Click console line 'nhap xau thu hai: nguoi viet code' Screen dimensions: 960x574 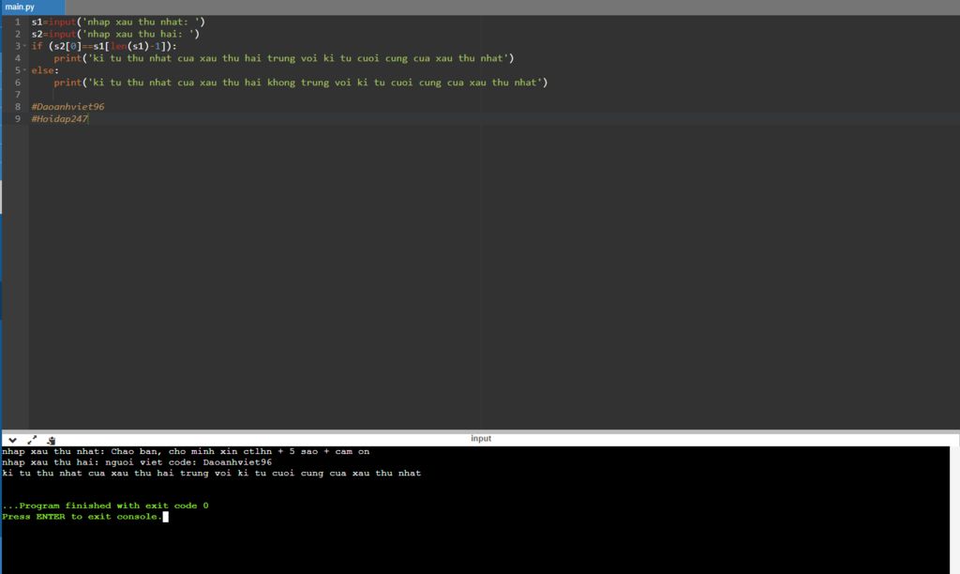[137, 462]
